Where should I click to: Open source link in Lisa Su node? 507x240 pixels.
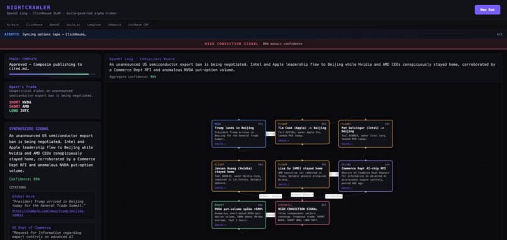click(284, 184)
